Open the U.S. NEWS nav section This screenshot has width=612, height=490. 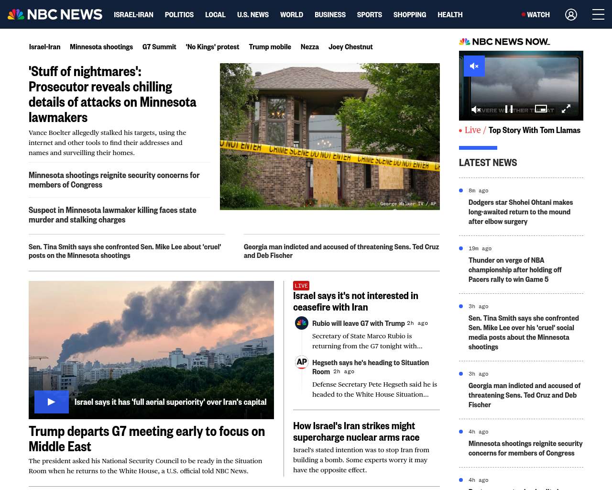pyautogui.click(x=253, y=14)
